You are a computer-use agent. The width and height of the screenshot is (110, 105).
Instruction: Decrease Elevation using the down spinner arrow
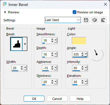point(83,83)
